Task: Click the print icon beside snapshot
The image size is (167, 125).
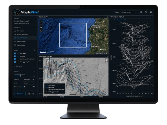Action: [33, 94]
